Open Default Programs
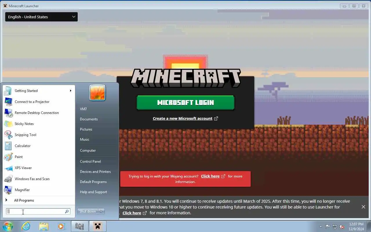The width and height of the screenshot is (371, 232). (x=93, y=182)
